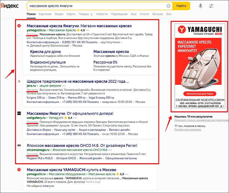The width and height of the screenshot is (229, 193).
Task: Switch to the Карты tab
Action: [71, 14]
